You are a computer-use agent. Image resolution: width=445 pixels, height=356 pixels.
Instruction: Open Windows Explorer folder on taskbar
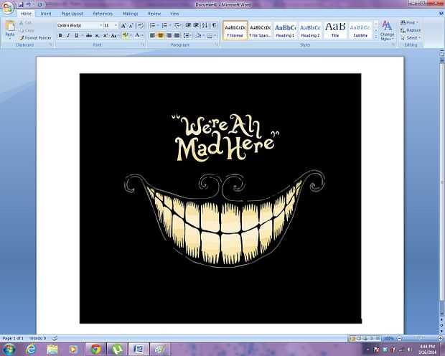tap(52, 350)
